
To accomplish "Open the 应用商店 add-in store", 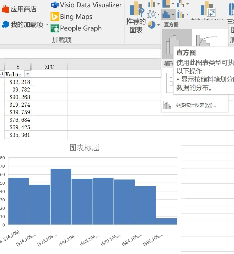I will [x=19, y=9].
